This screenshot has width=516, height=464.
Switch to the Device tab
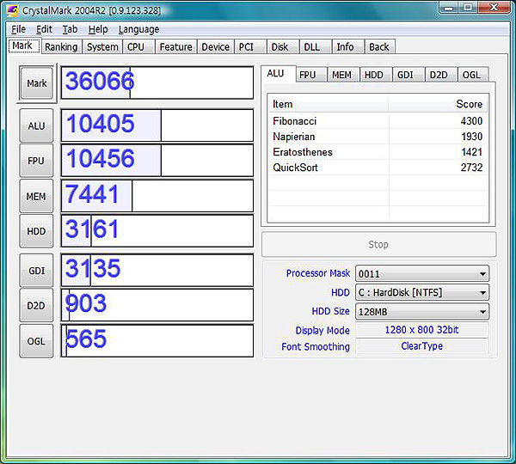click(215, 46)
